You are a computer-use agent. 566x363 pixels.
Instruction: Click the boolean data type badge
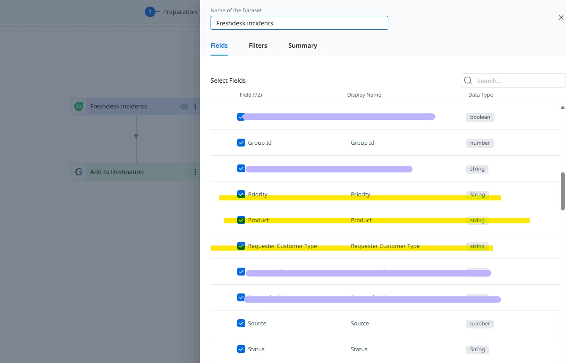coord(480,117)
